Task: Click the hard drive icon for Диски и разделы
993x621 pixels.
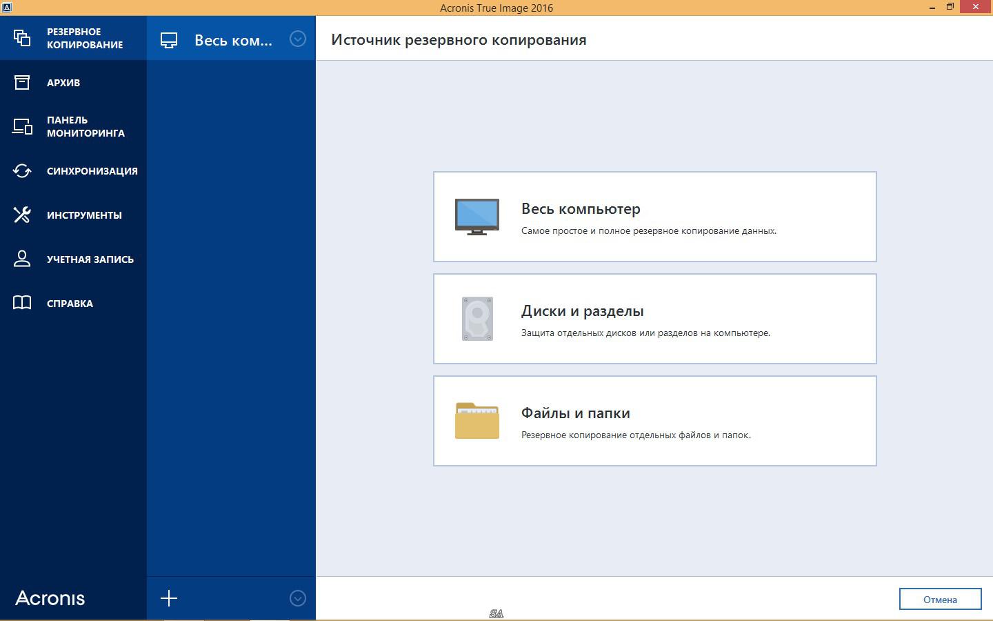Action: click(x=477, y=319)
